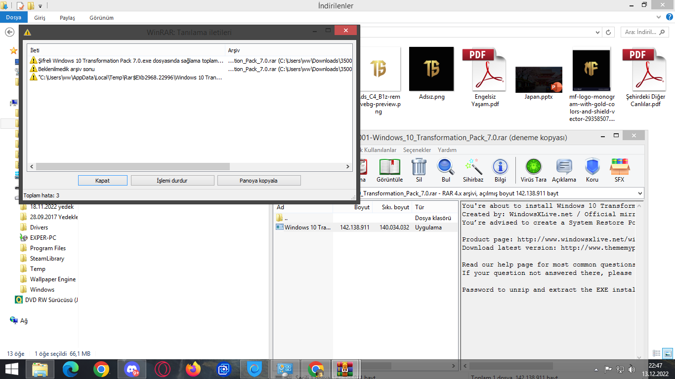Click the Panoya kopyala button
This screenshot has width=675, height=379.
coord(259,181)
